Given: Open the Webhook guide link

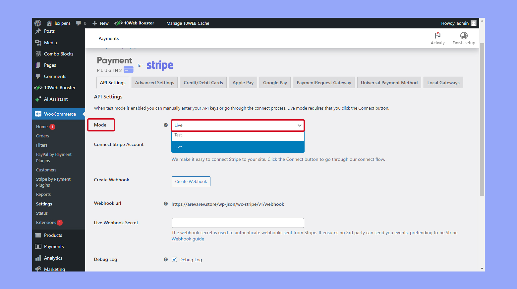Looking at the screenshot, I should tap(188, 238).
